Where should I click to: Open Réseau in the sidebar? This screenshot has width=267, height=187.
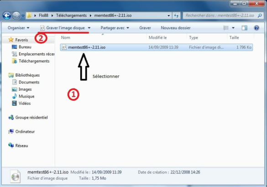tap(21, 146)
